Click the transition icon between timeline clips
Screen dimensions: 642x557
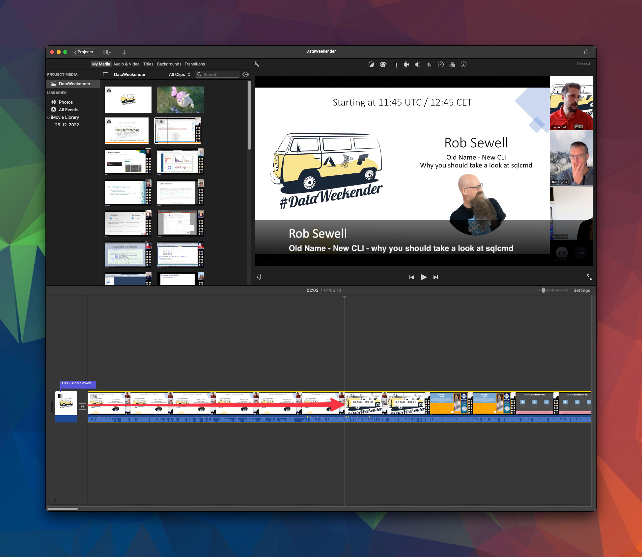(x=82, y=406)
